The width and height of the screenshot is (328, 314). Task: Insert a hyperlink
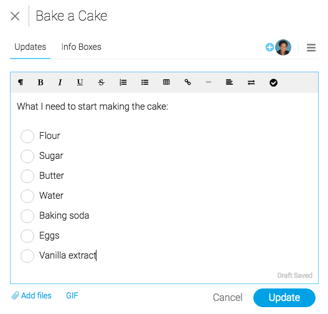[187, 82]
